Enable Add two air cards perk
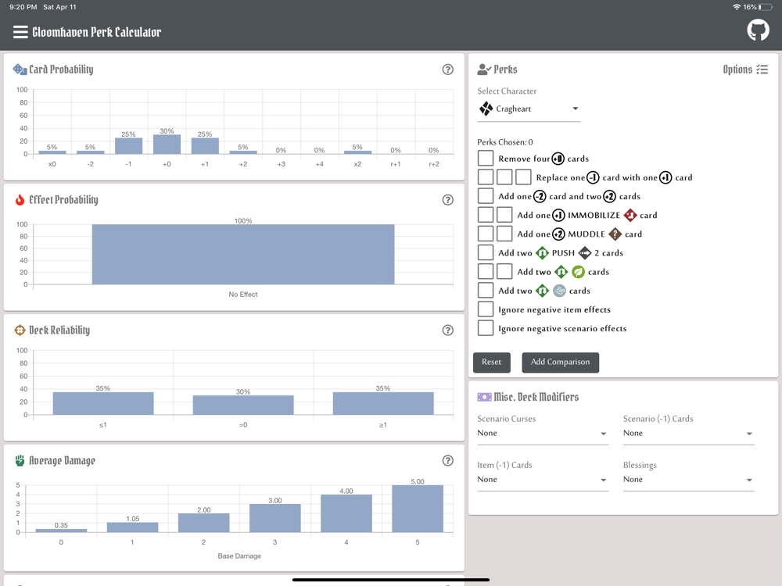Screen dimensions: 782x586 pyautogui.click(x=486, y=291)
